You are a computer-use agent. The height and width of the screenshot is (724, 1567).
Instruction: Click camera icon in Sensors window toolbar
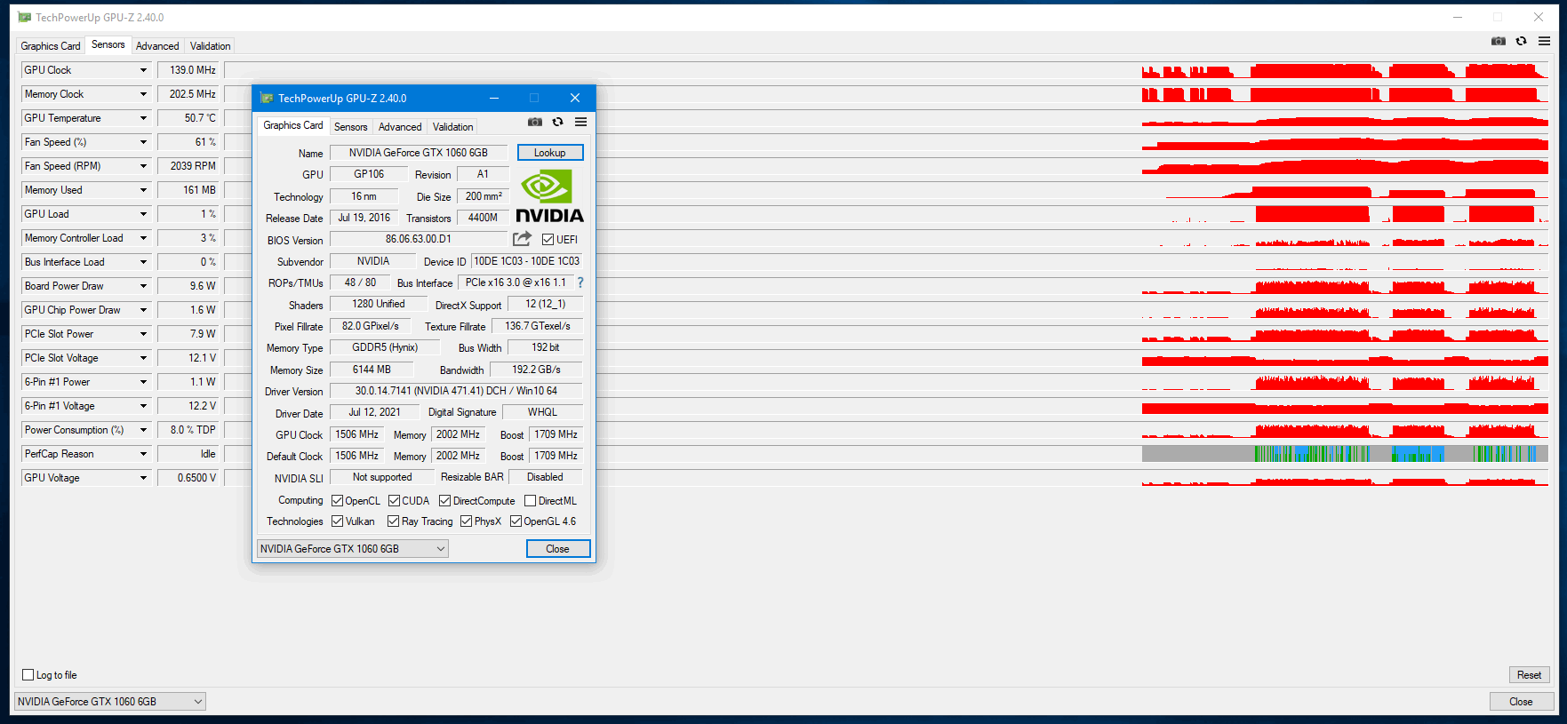1499,41
